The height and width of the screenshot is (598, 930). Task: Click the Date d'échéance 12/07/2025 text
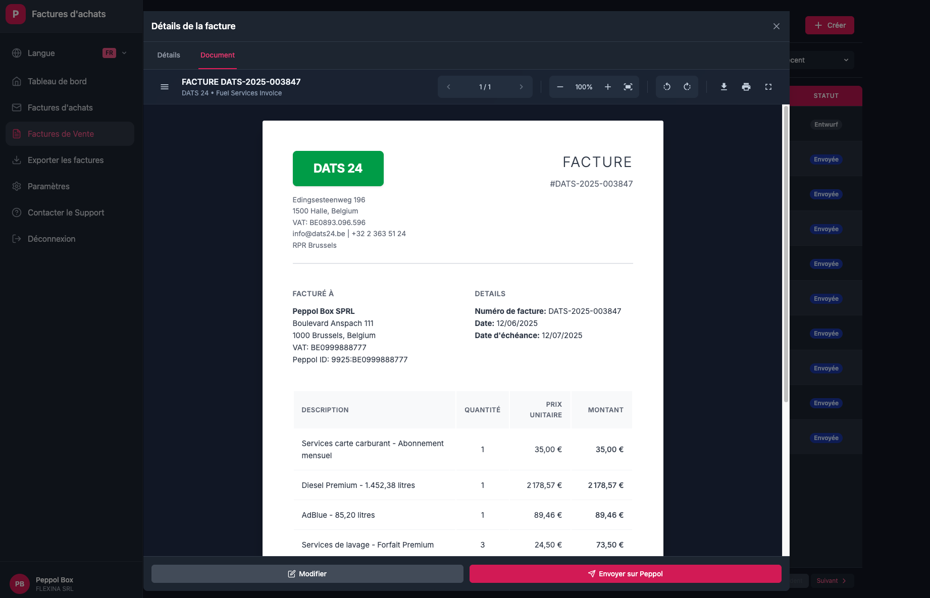(x=529, y=336)
